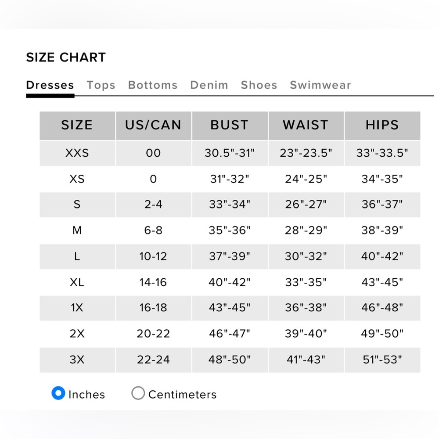Switch to the Denim tab
This screenshot has width=439, height=439.
[209, 85]
